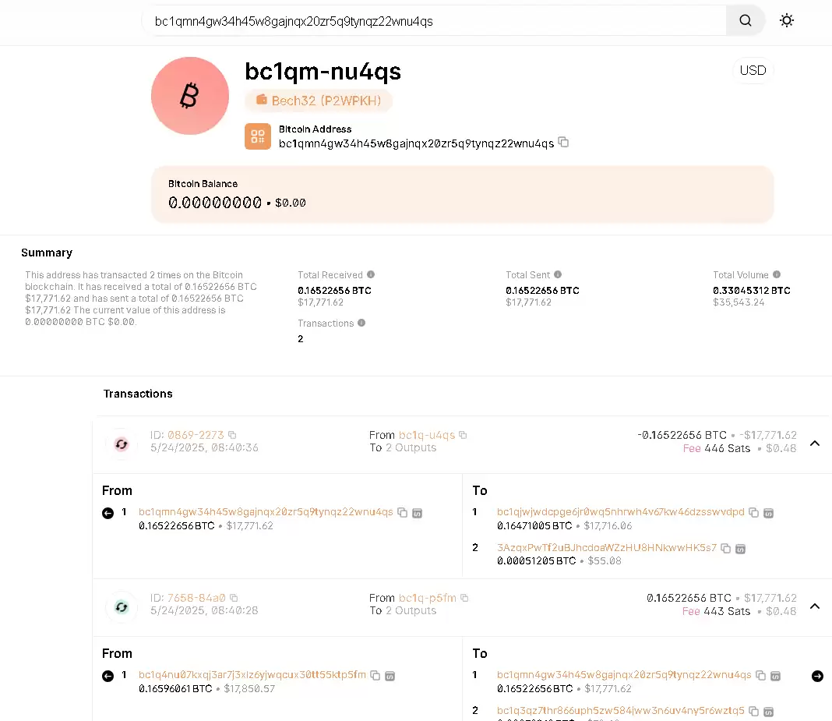Viewport: 832px width, 721px height.
Task: Collapse the 0869-2273 transaction details
Action: (x=815, y=443)
